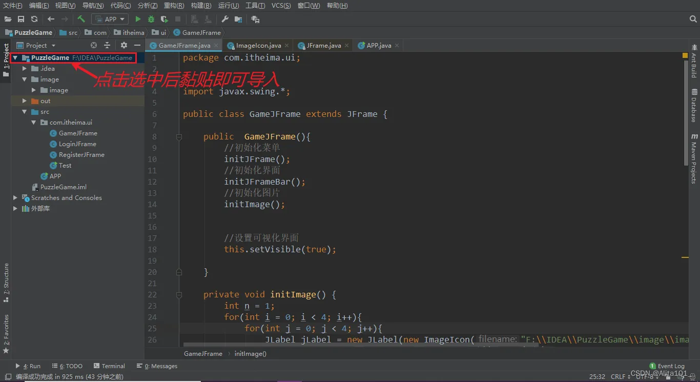Click the CRLF line separator selector

[621, 377]
